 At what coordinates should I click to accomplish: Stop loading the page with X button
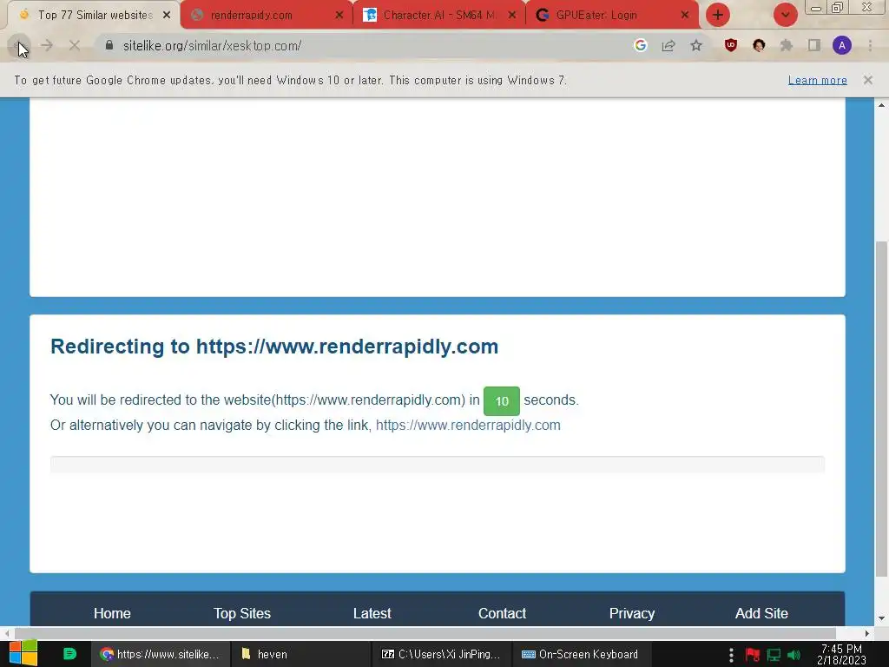pyautogui.click(x=75, y=46)
